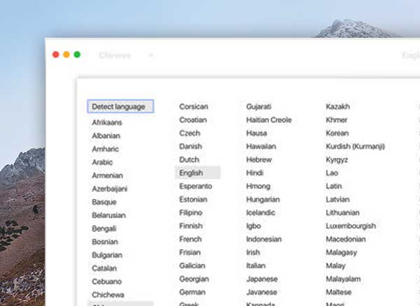The image size is (420, 306).
Task: Choose Kurdish (Kurmanji) language
Action: tap(356, 147)
